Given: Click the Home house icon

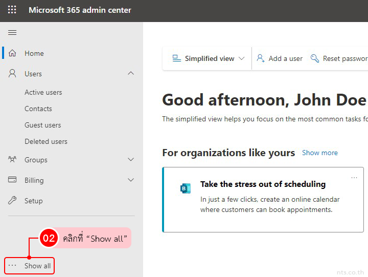Looking at the screenshot, I should pyautogui.click(x=12, y=53).
